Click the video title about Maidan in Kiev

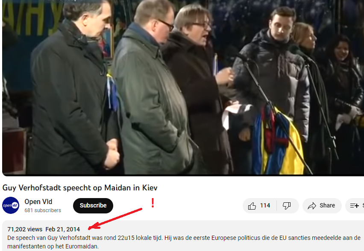(x=80, y=188)
